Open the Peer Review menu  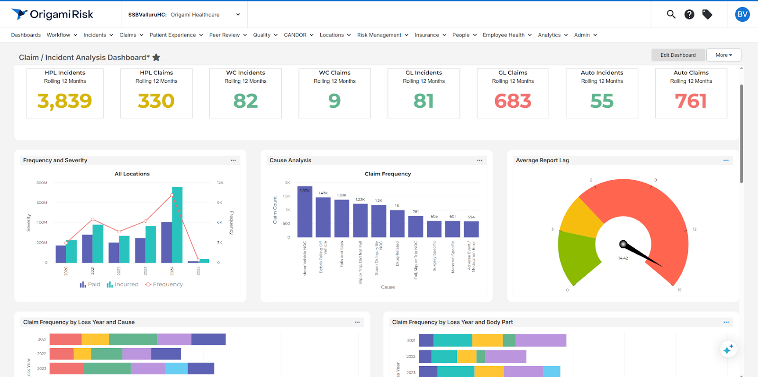pyautogui.click(x=228, y=35)
